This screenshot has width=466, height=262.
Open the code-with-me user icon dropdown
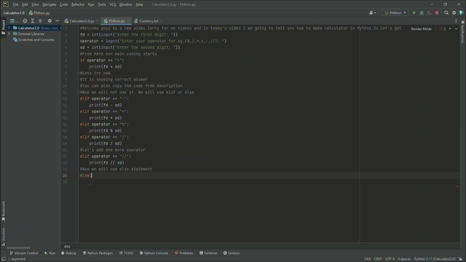[373, 13]
